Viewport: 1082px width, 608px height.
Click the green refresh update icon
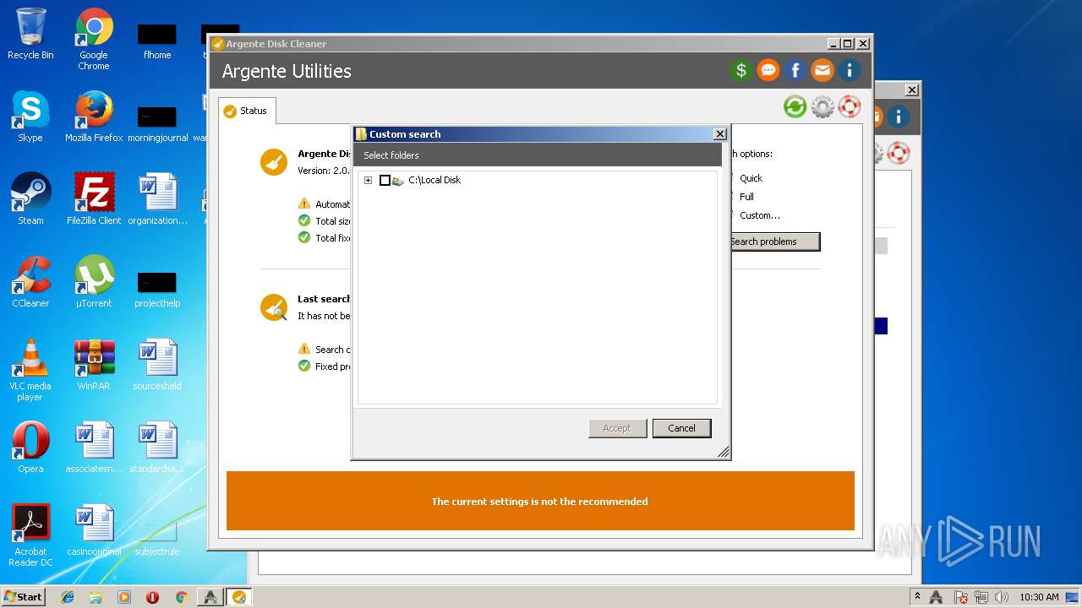click(x=795, y=106)
